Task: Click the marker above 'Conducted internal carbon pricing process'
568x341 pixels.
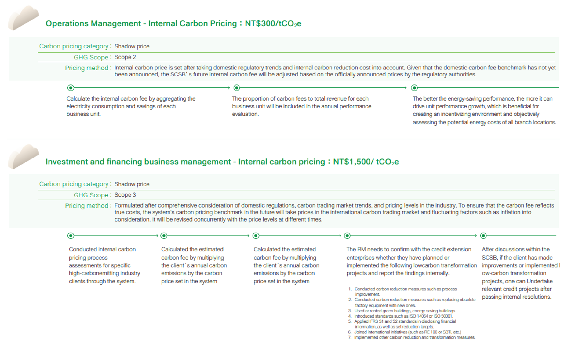Action: click(x=71, y=236)
